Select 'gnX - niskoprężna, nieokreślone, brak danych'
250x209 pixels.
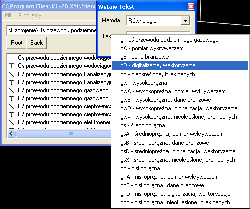coord(180,202)
